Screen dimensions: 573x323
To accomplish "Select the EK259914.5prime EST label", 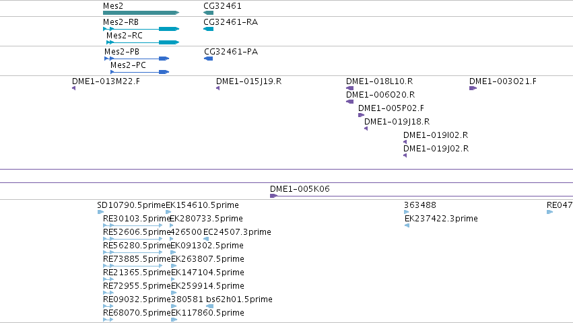I will coord(207,286).
